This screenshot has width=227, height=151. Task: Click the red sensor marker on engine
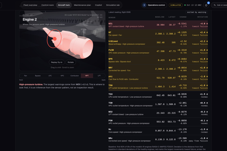[55, 39]
